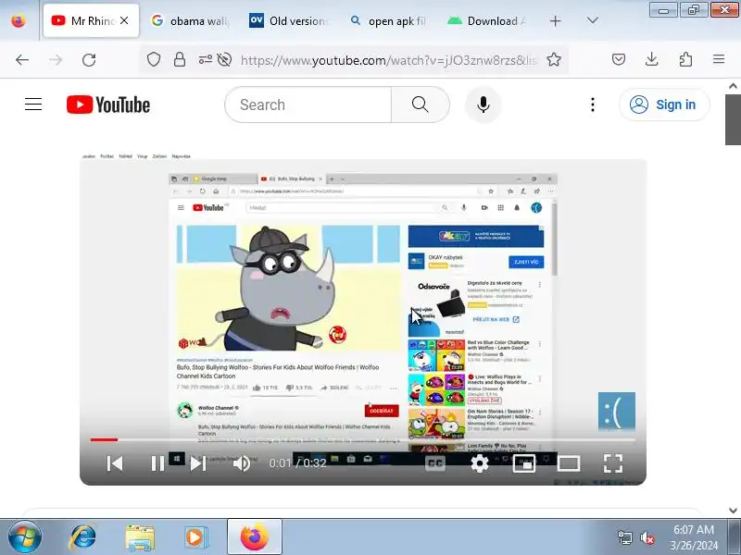Screen dimensions: 741x555
Task: Open a new tab with plus button
Action: [x=555, y=20]
